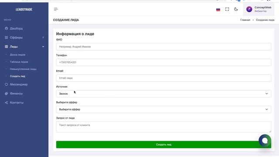Open the Russian flag language selector
This screenshot has width=279, height=157.
(x=218, y=10)
